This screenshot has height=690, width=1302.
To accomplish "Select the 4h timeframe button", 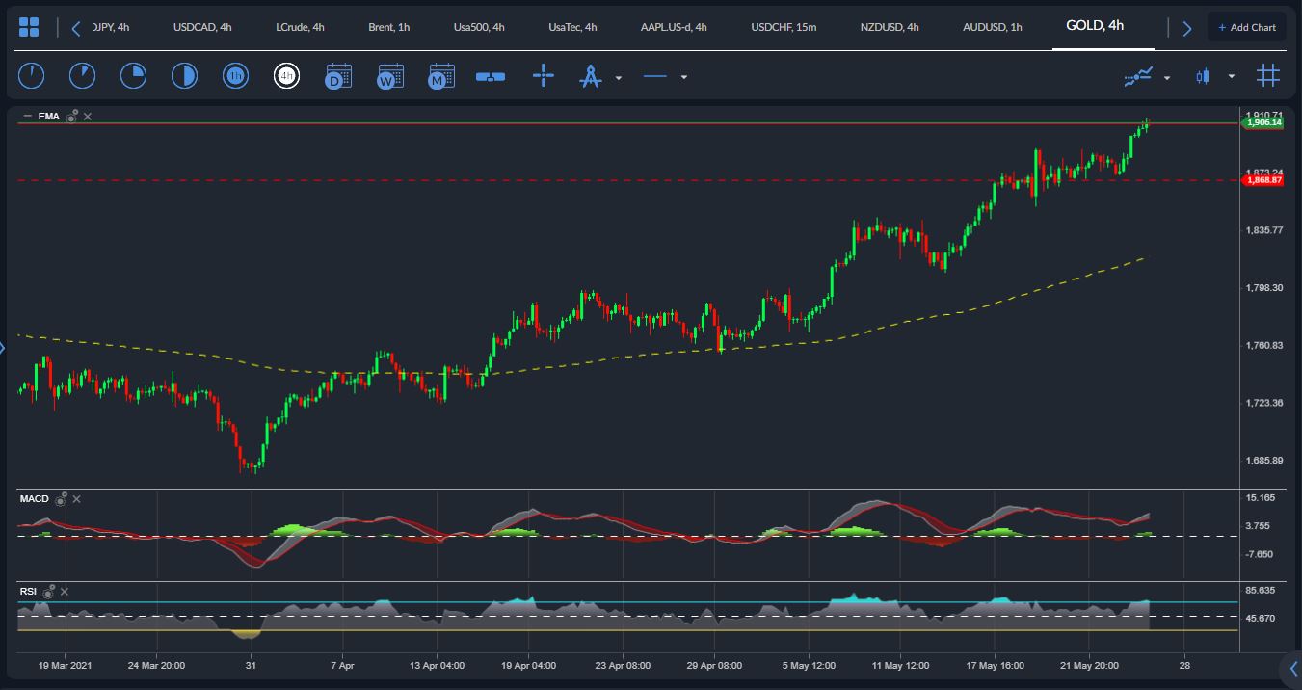I will pos(286,76).
